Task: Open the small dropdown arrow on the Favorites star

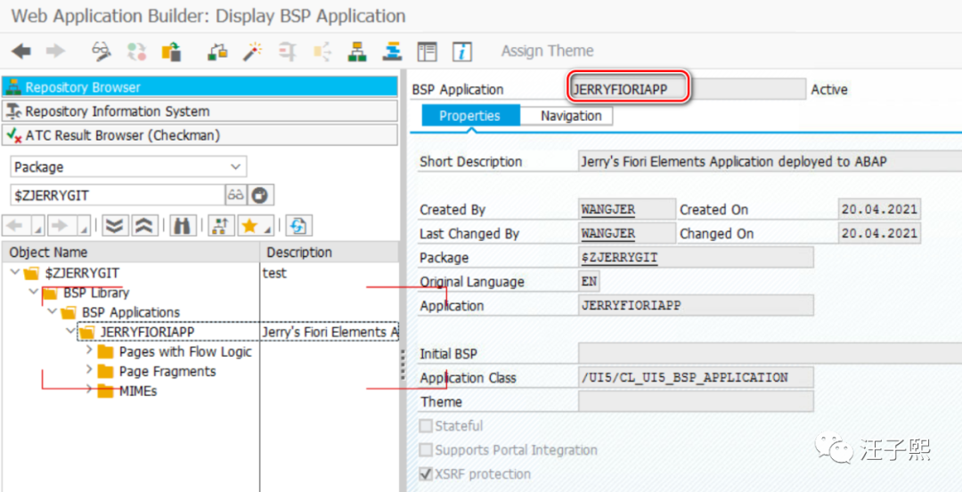Action: 267,230
